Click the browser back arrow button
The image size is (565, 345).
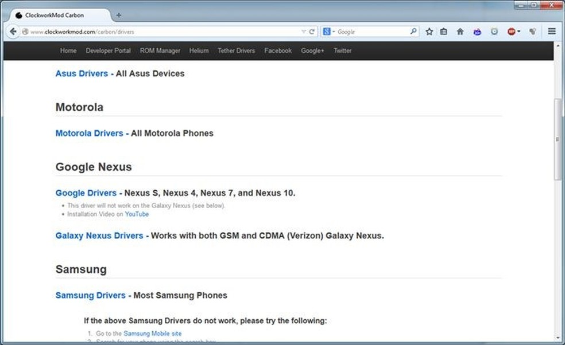tap(13, 32)
